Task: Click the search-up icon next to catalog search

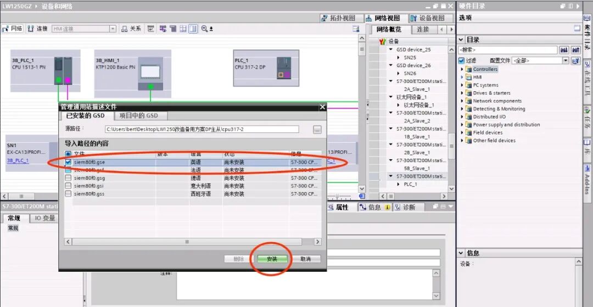Action: [575, 50]
